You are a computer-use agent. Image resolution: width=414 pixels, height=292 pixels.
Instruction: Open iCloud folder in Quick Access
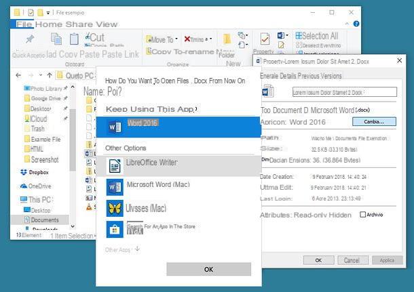click(x=36, y=119)
